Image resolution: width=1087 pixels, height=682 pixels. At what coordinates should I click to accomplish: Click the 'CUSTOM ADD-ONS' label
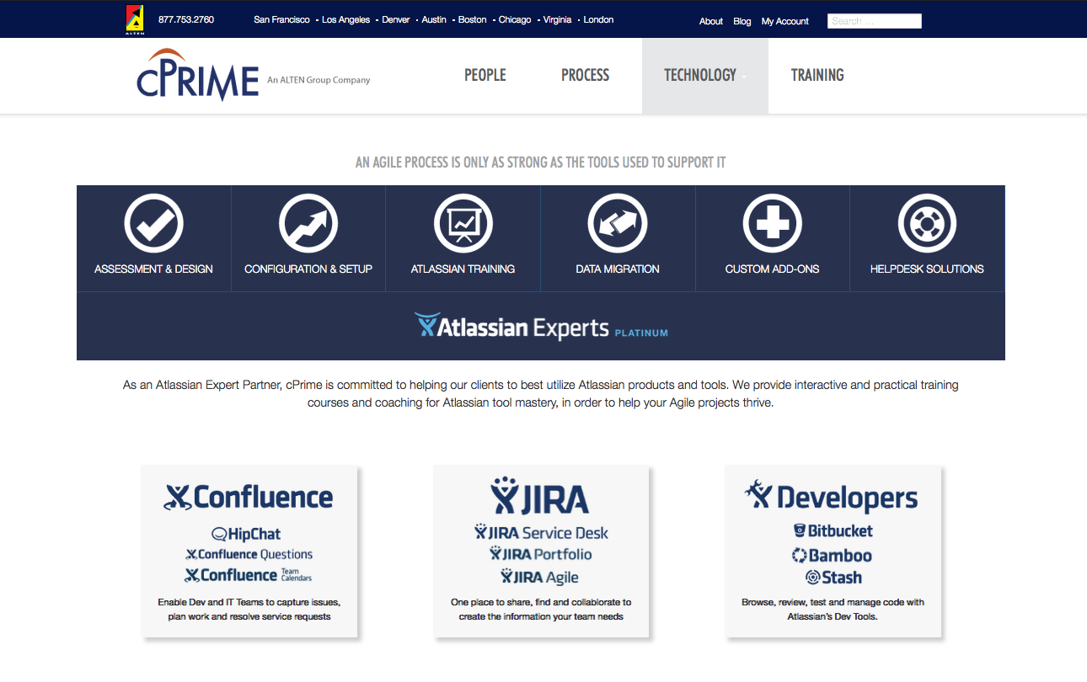point(773,269)
